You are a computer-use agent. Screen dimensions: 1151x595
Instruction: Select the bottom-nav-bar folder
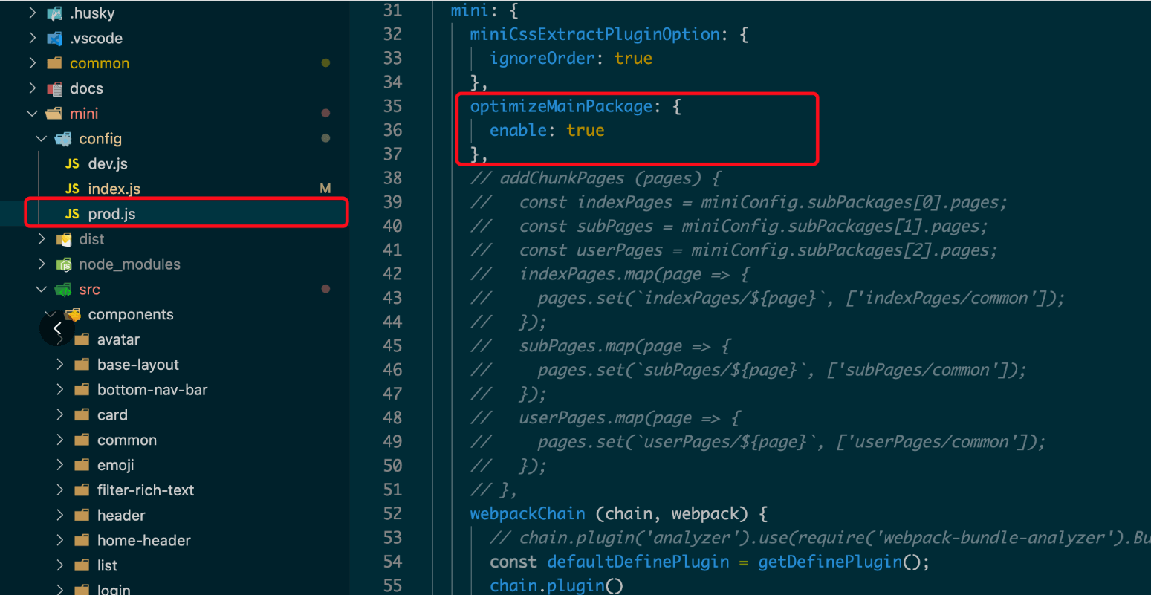152,390
